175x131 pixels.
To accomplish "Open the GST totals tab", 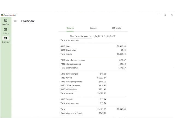I will coord(116,28).
